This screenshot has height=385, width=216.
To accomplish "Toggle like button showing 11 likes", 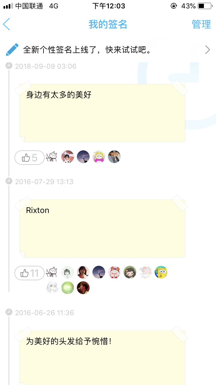I will tap(30, 273).
